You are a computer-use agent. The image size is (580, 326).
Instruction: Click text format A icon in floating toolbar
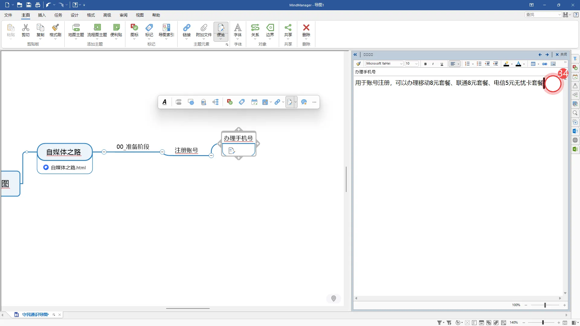[x=164, y=102]
